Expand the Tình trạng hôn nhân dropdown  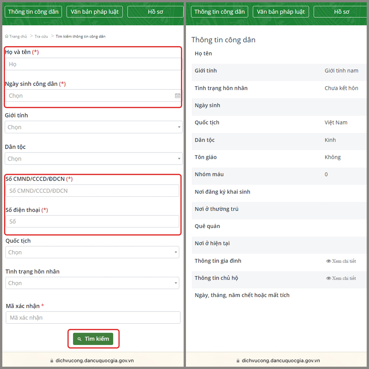tap(92, 283)
